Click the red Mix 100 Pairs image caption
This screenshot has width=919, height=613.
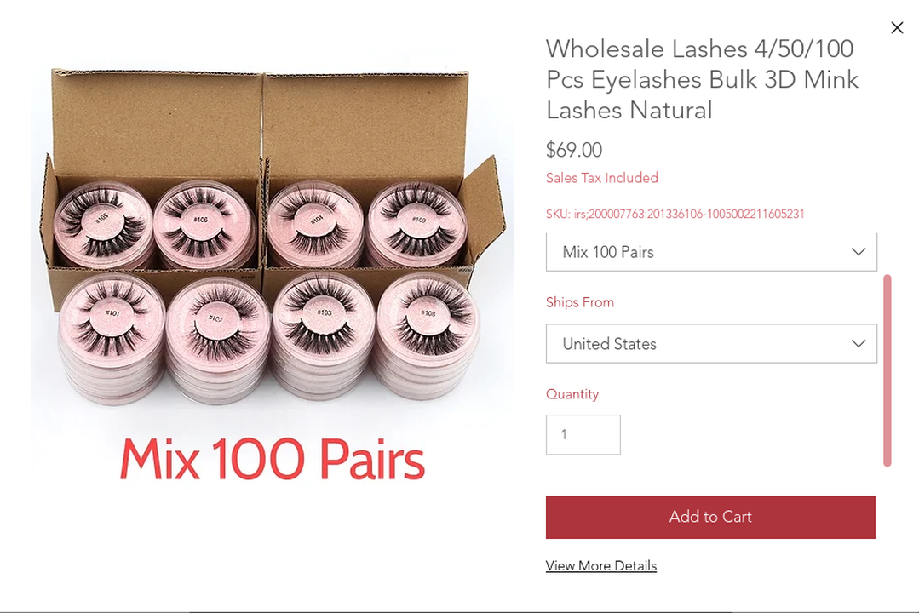(x=273, y=460)
